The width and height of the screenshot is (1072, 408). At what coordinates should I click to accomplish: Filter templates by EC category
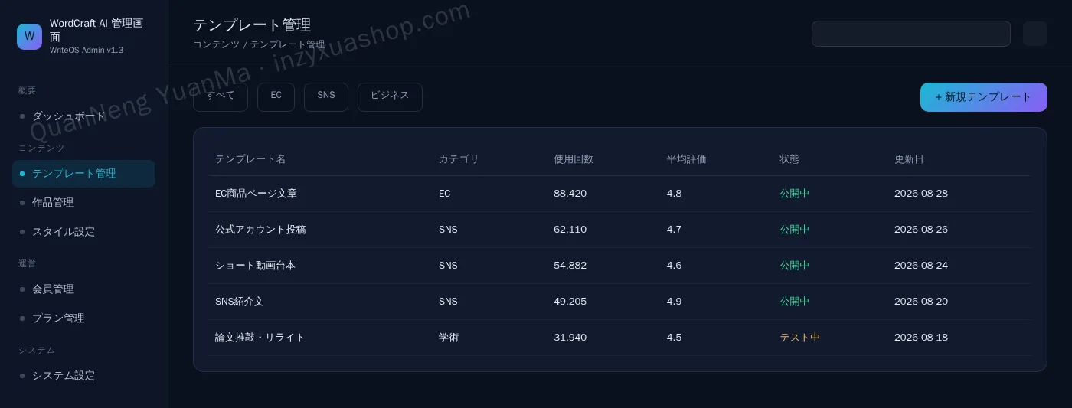[x=276, y=97]
